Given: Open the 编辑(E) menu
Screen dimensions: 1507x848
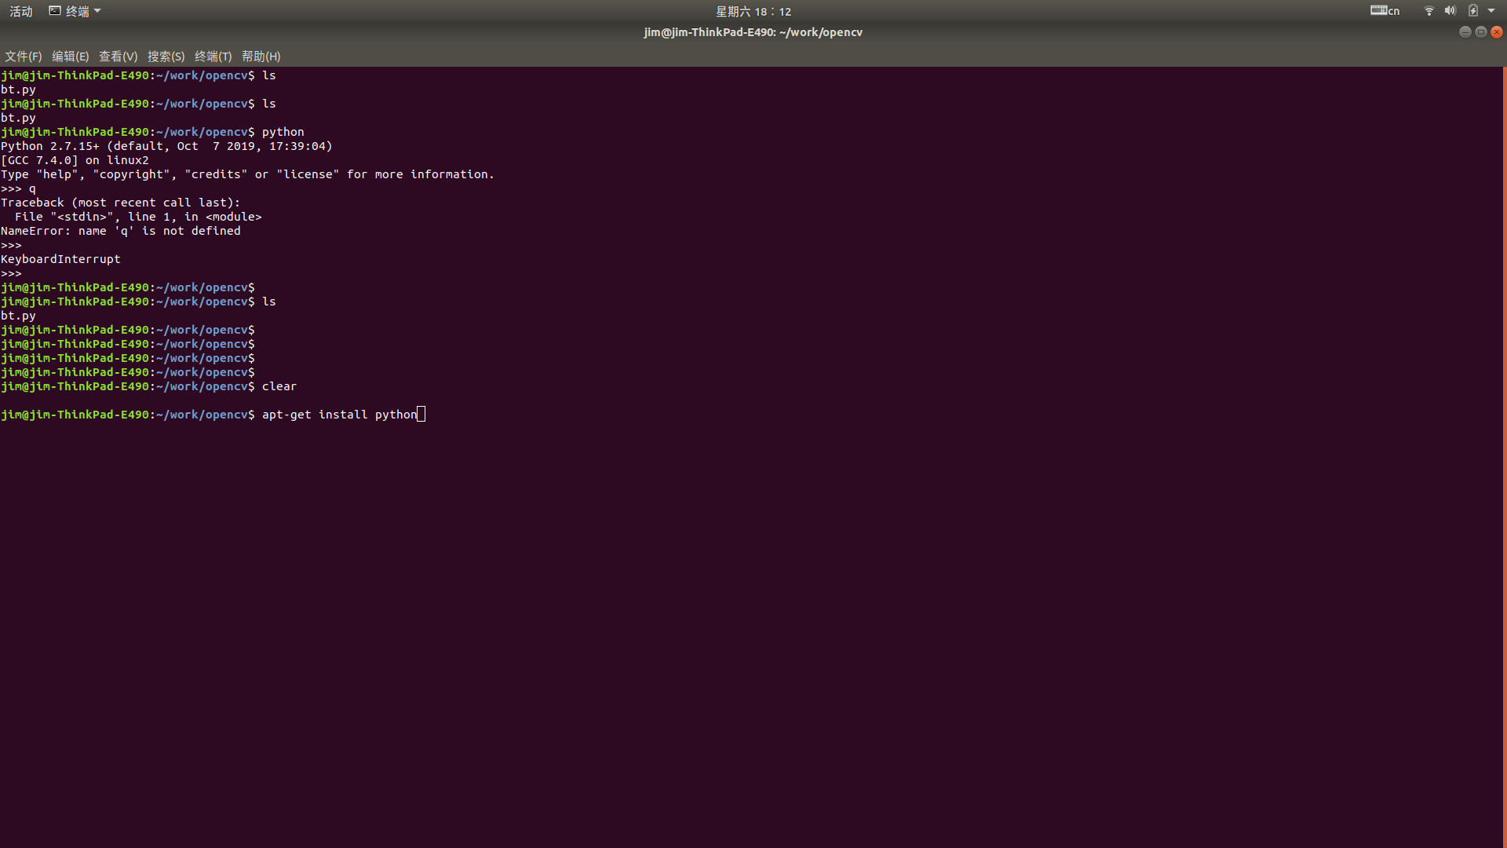Looking at the screenshot, I should 70,57.
